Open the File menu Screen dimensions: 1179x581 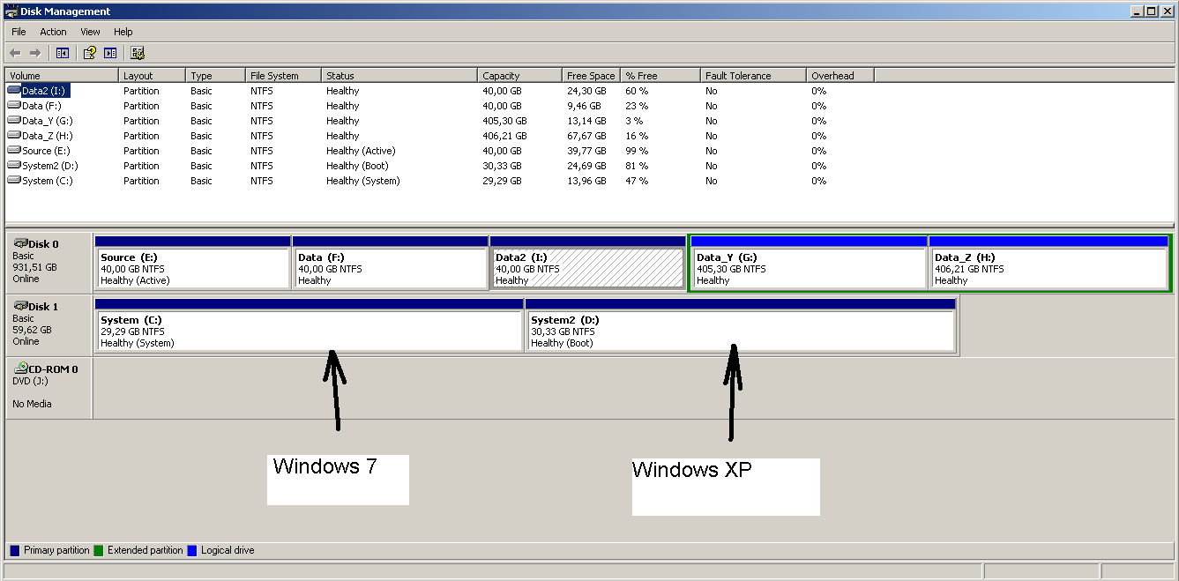pos(19,32)
